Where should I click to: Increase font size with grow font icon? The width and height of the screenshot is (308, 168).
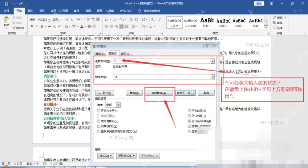(x=67, y=19)
